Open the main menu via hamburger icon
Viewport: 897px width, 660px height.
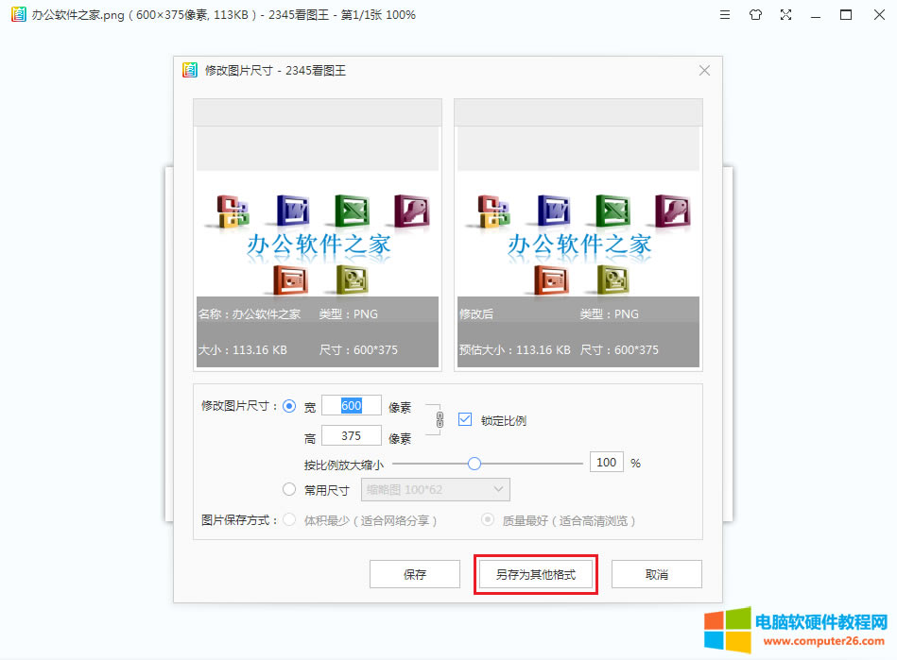[x=724, y=14]
